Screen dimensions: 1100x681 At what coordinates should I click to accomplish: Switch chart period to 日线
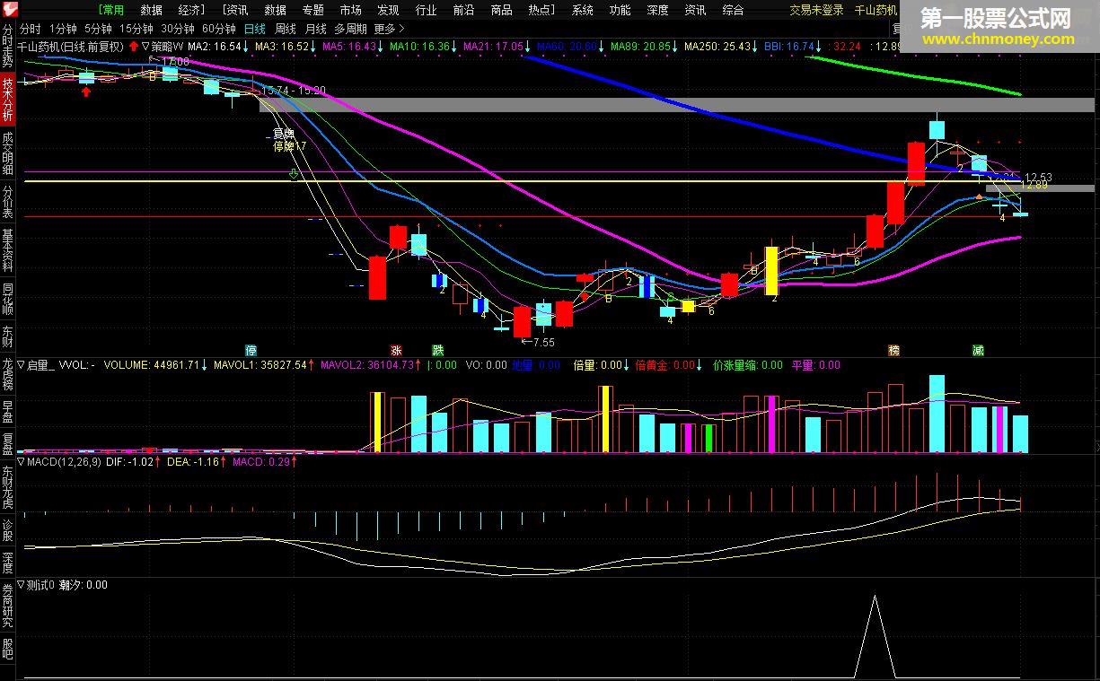click(x=255, y=28)
